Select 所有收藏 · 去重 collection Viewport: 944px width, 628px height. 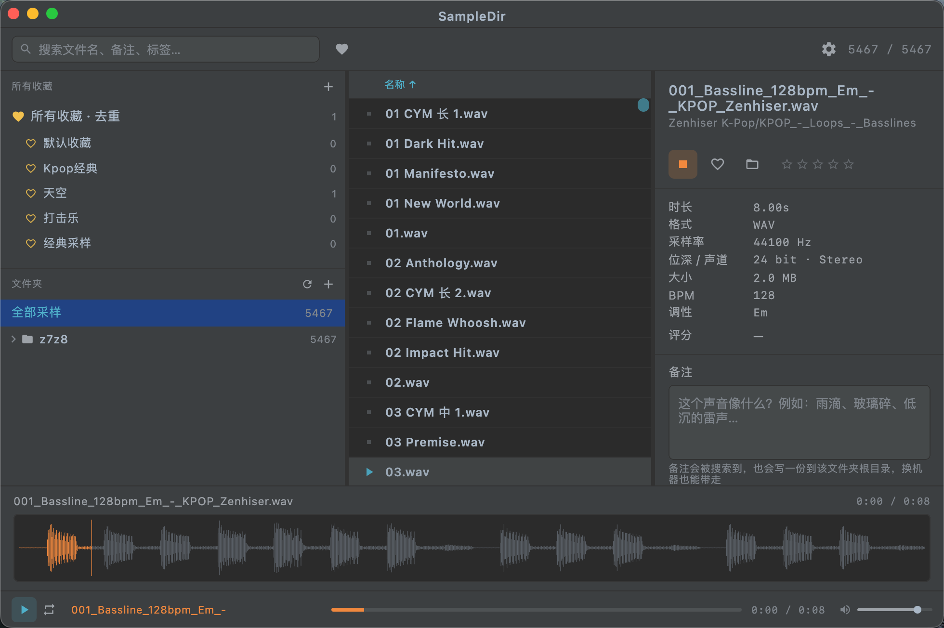(172, 116)
